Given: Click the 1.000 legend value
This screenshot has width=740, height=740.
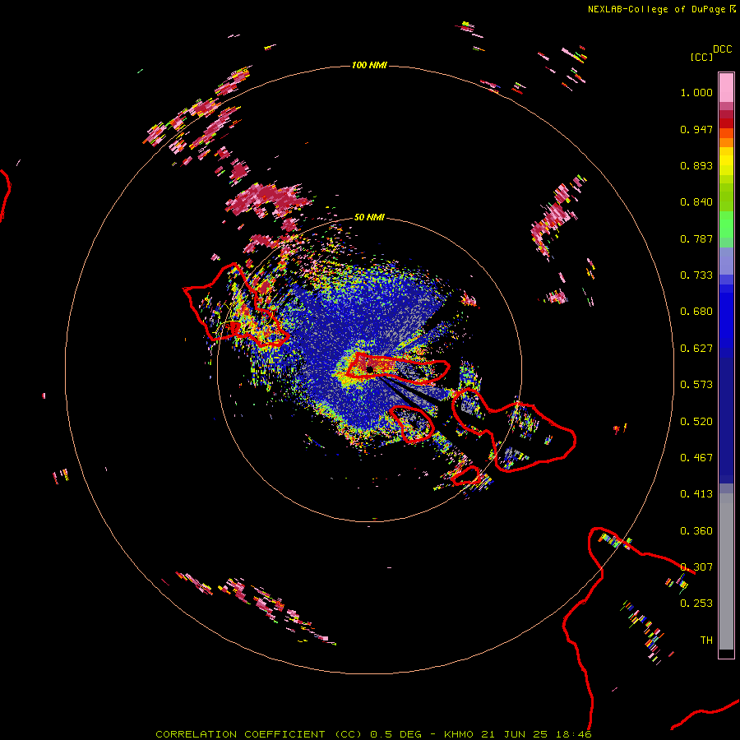Looking at the screenshot, I should (x=696, y=92).
